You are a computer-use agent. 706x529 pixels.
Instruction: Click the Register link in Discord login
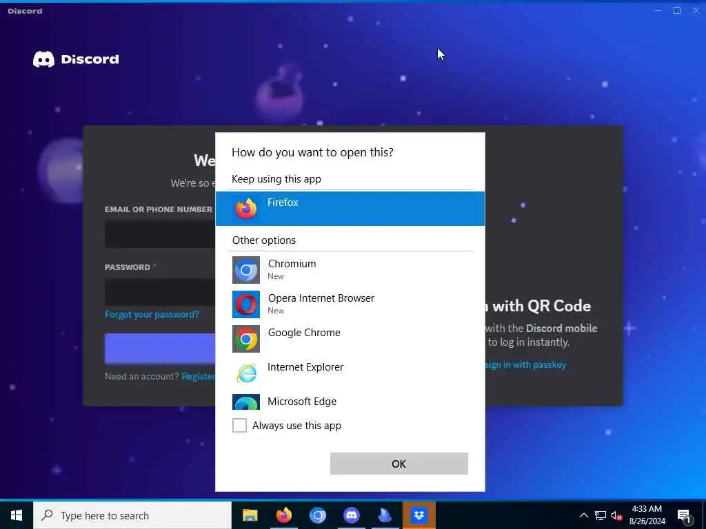pyautogui.click(x=198, y=377)
